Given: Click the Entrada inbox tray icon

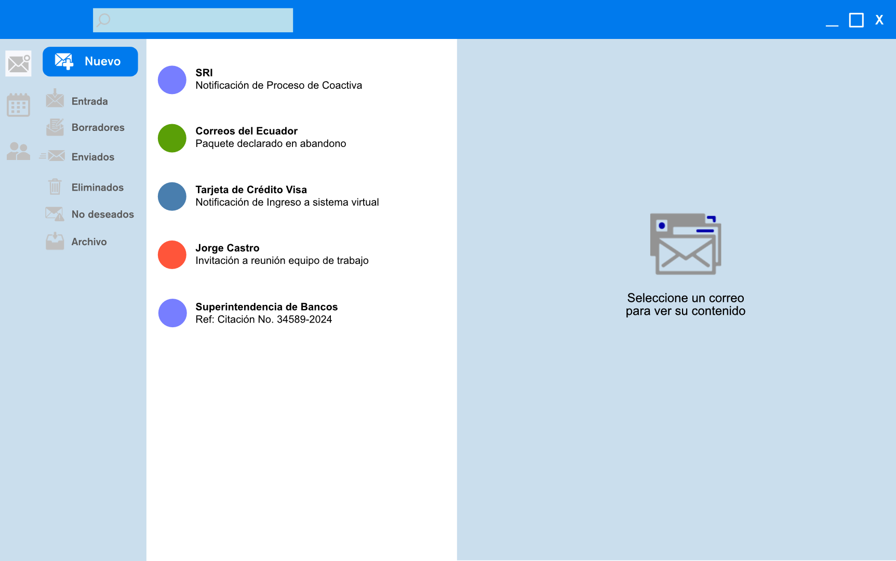Looking at the screenshot, I should click(x=55, y=99).
